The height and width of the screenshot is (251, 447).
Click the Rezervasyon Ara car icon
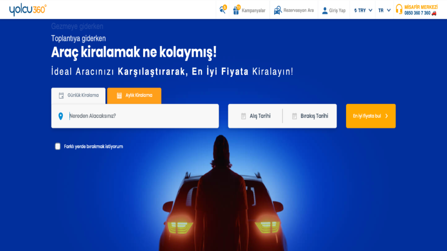coord(277,10)
